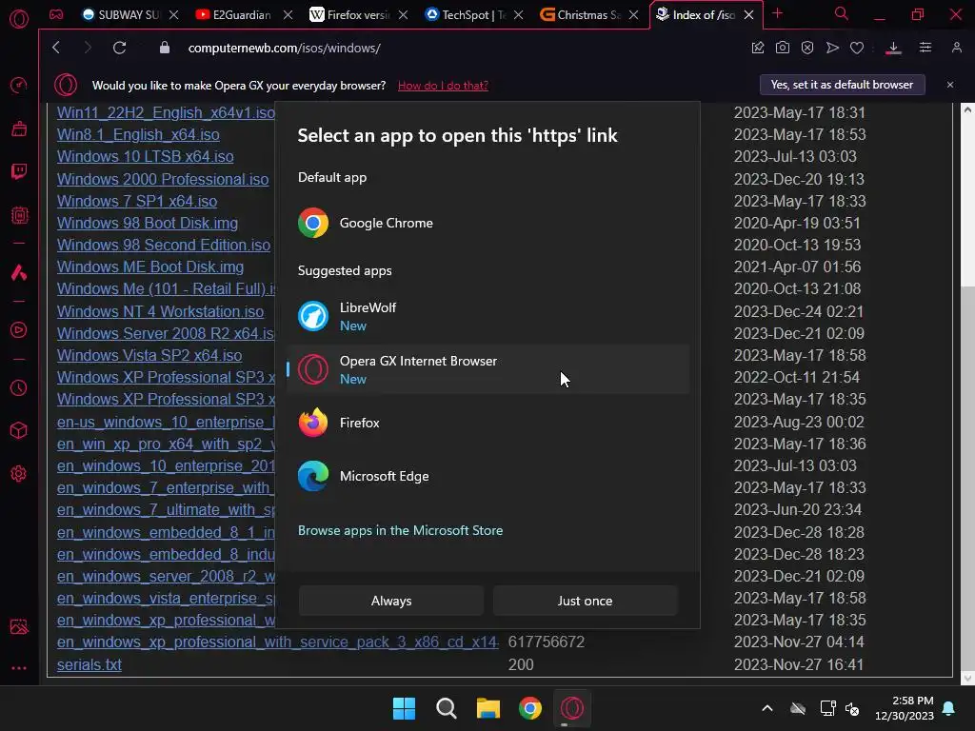Select Microsoft Edge in suggested apps
Screen dimensions: 975x731
(488, 476)
